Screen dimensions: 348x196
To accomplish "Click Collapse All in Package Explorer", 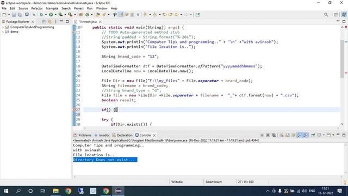I will pyautogui.click(x=44, y=22).
